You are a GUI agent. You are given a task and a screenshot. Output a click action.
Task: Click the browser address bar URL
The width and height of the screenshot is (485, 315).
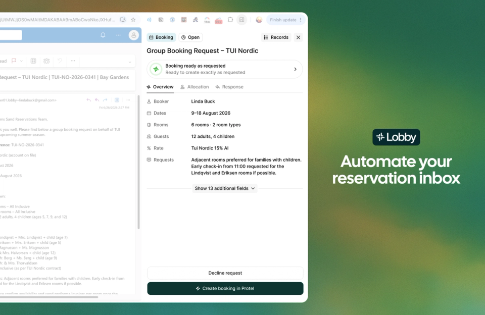point(58,20)
